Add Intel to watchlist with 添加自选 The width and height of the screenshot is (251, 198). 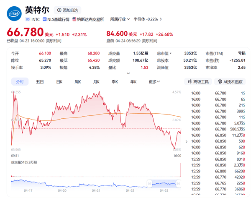67,10
